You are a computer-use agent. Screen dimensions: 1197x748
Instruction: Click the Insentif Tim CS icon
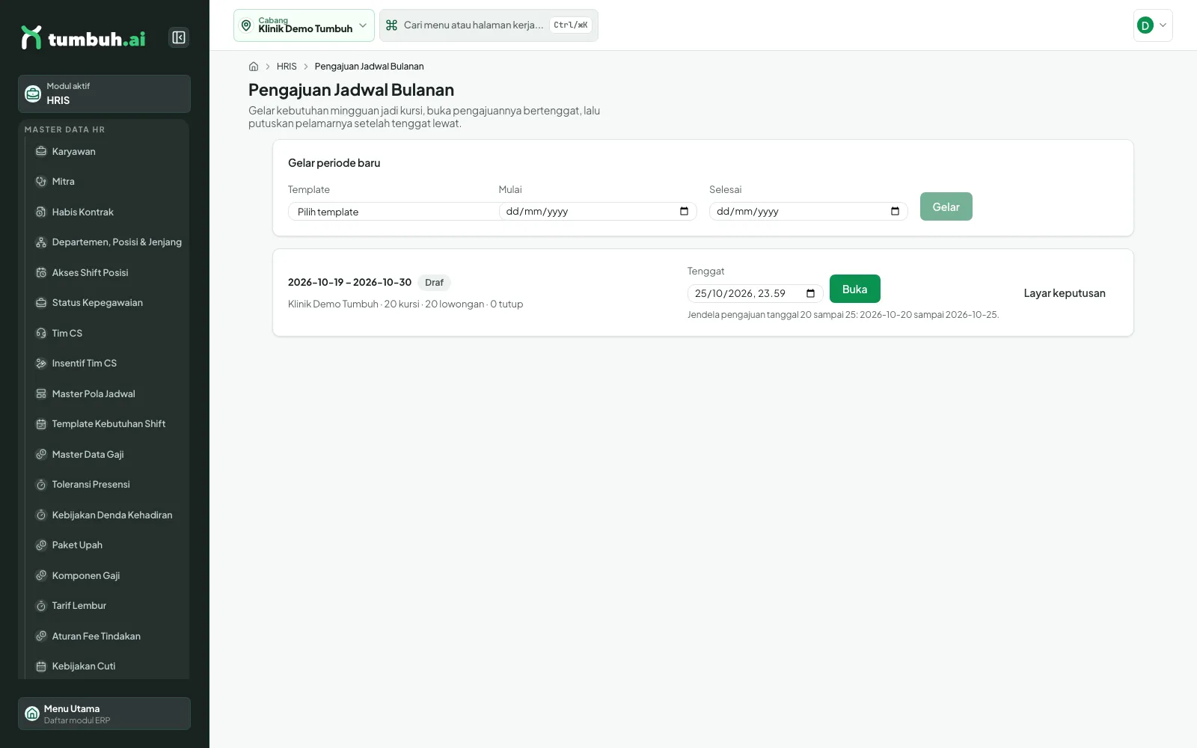pyautogui.click(x=41, y=364)
